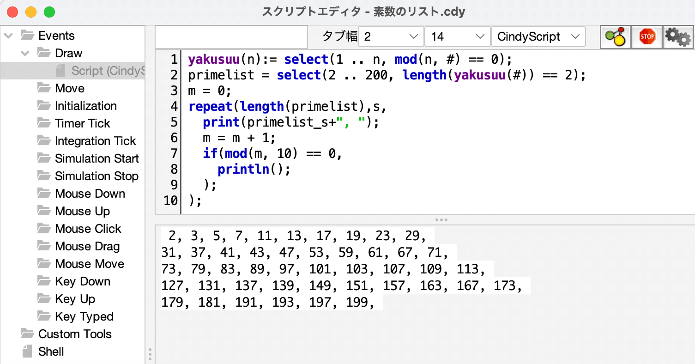
Task: Click the タブ幅 label
Action: tap(339, 36)
